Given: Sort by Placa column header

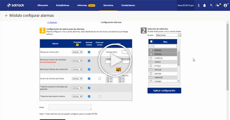Looking at the screenshot, I should 165,42.
